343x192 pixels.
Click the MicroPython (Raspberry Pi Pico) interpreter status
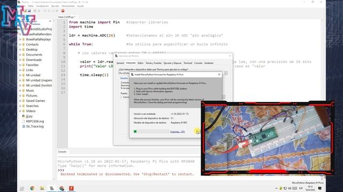click(x=307, y=183)
